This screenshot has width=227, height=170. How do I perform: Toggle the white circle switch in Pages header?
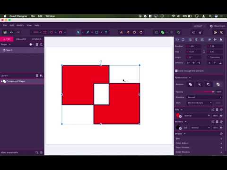[31, 44]
